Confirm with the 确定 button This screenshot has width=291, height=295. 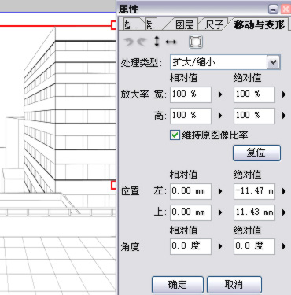[178, 285]
